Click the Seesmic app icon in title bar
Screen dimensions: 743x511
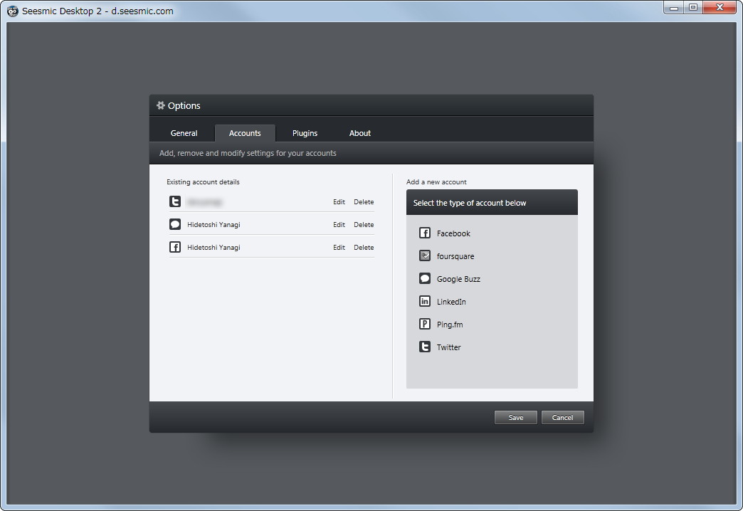point(13,11)
